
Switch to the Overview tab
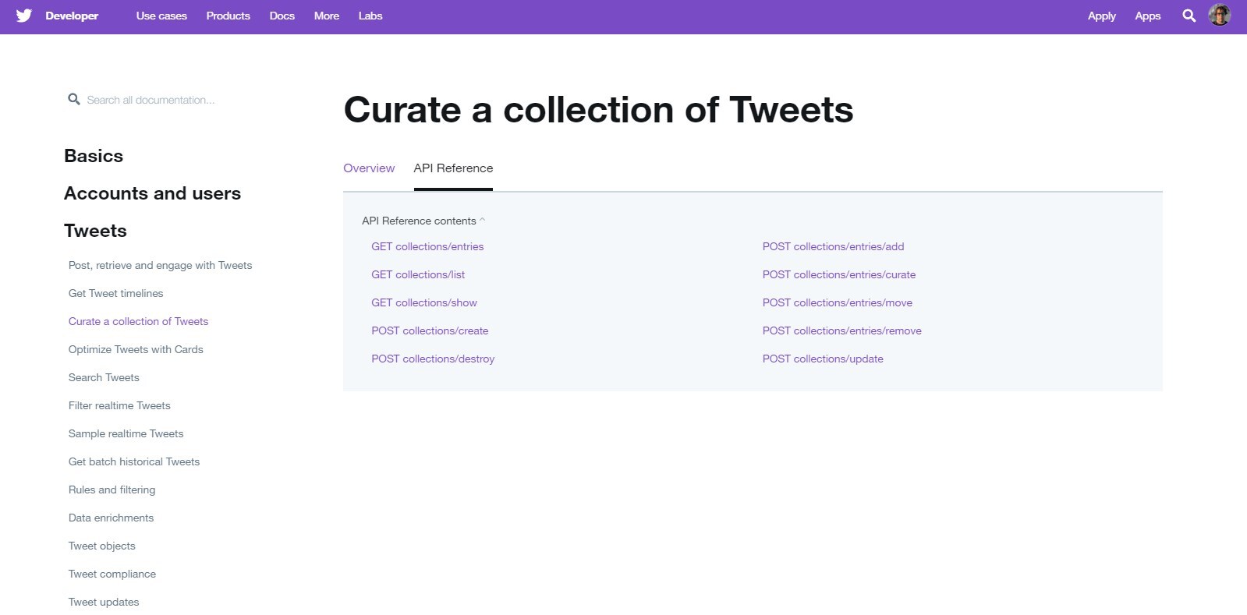[x=369, y=168]
